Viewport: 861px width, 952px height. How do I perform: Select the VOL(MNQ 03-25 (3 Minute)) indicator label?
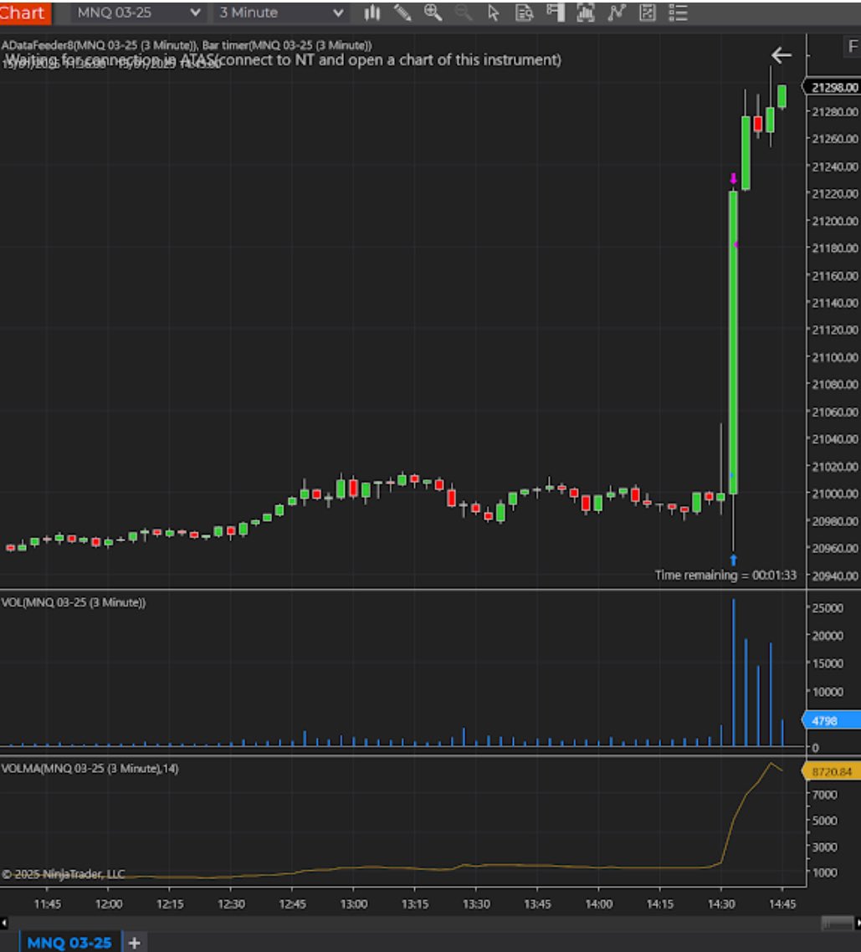point(74,602)
